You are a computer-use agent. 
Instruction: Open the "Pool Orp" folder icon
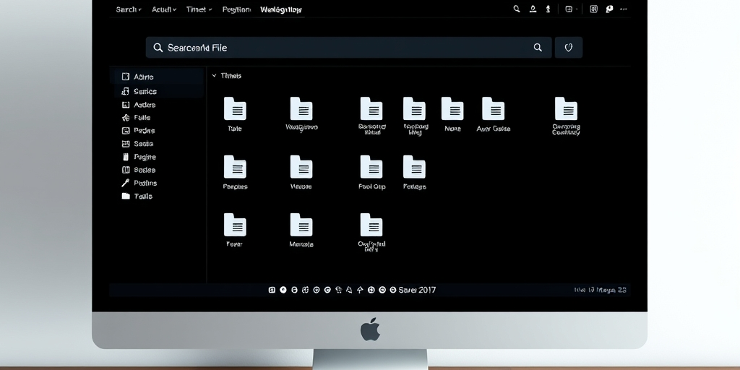click(x=371, y=167)
